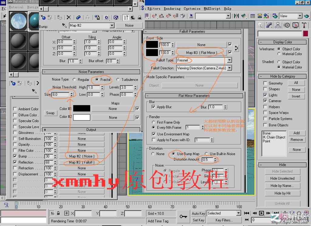Image resolution: width=311 pixels, height=226 pixels.
Task: Select Regular noise type
Action: pos(74,80)
